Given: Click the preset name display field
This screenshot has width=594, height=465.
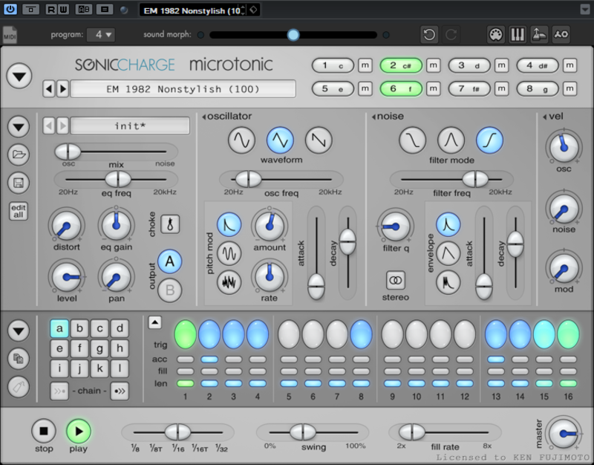Looking at the screenshot, I should tap(183, 89).
